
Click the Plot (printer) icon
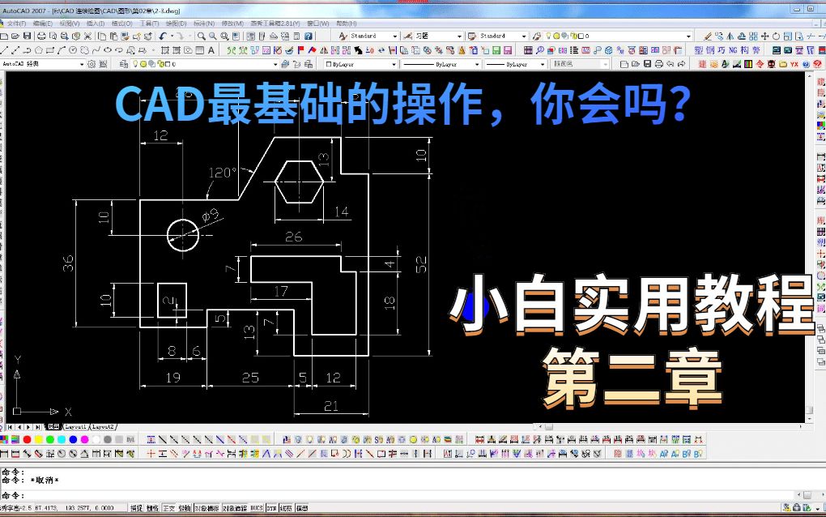point(40,36)
